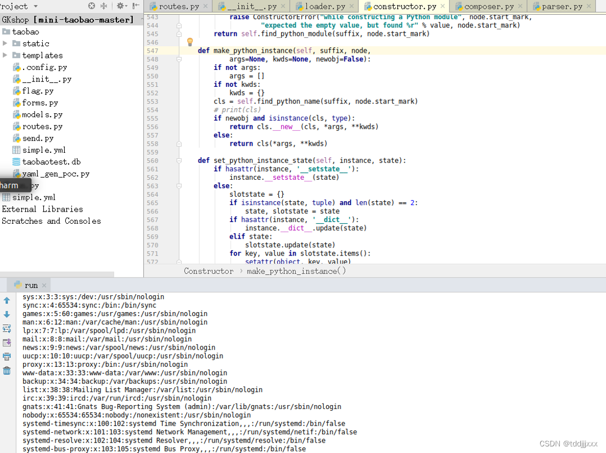Clear run console with trash icon

(x=7, y=371)
